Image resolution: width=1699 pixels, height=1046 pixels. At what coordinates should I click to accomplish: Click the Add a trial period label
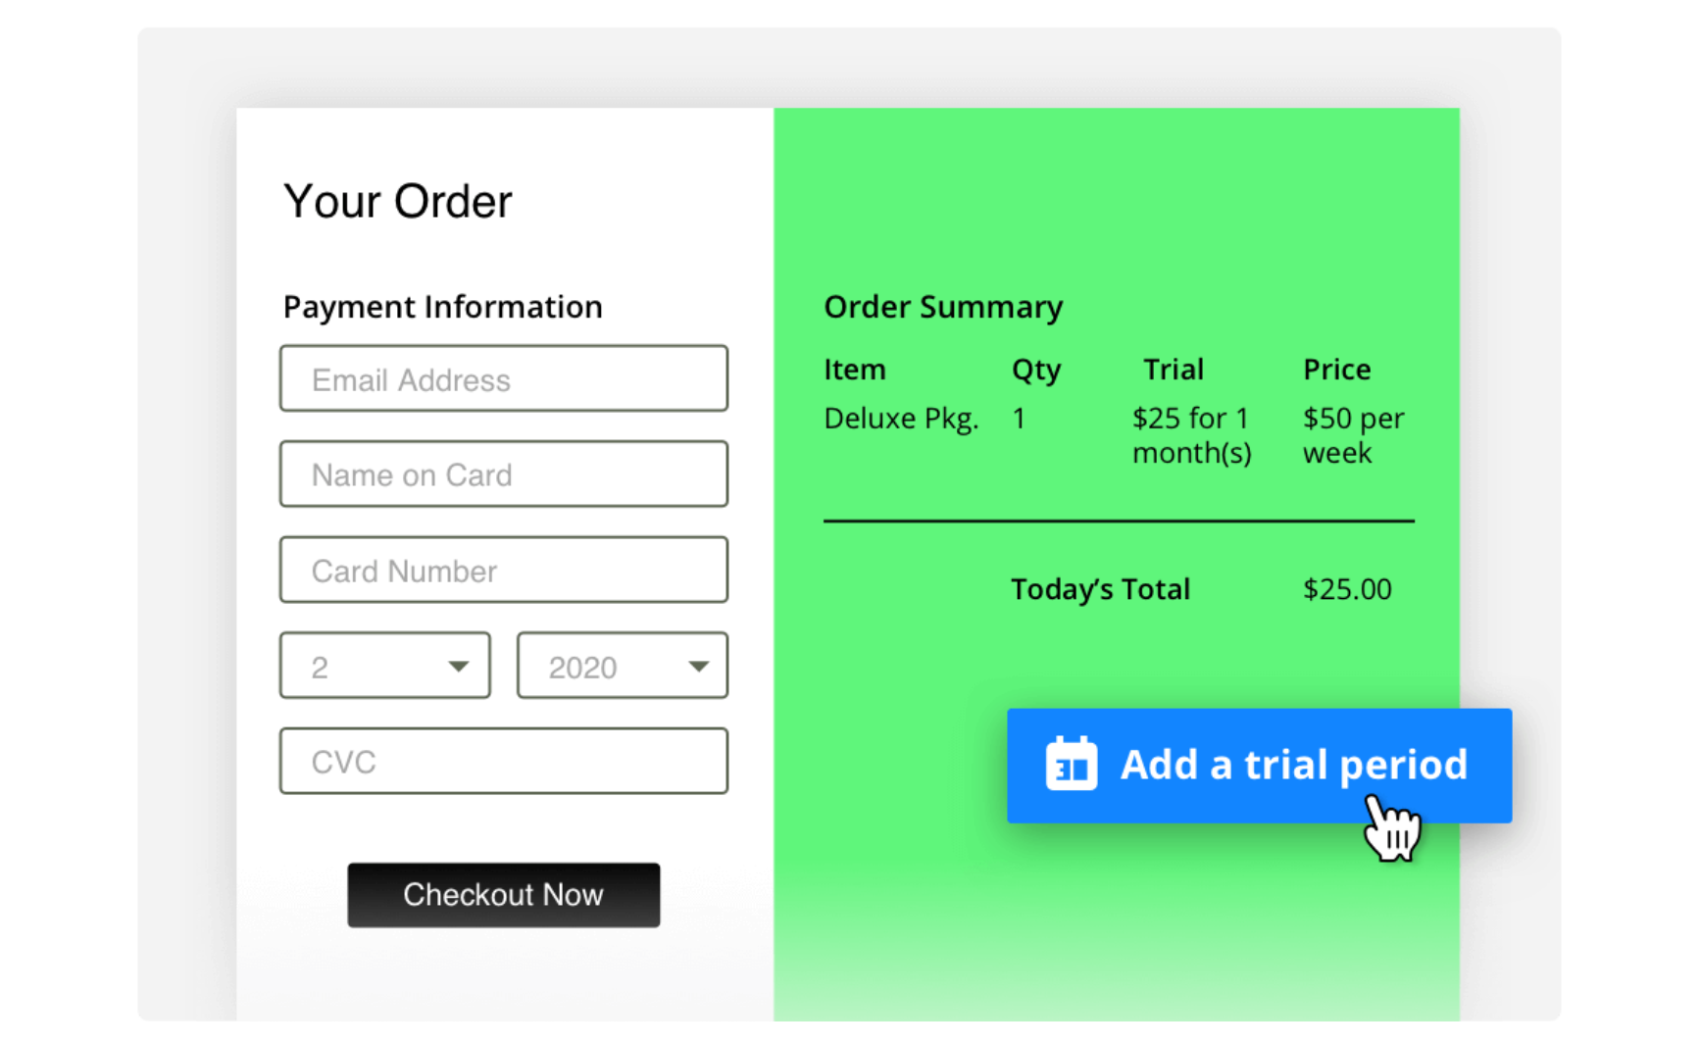coord(1293,765)
